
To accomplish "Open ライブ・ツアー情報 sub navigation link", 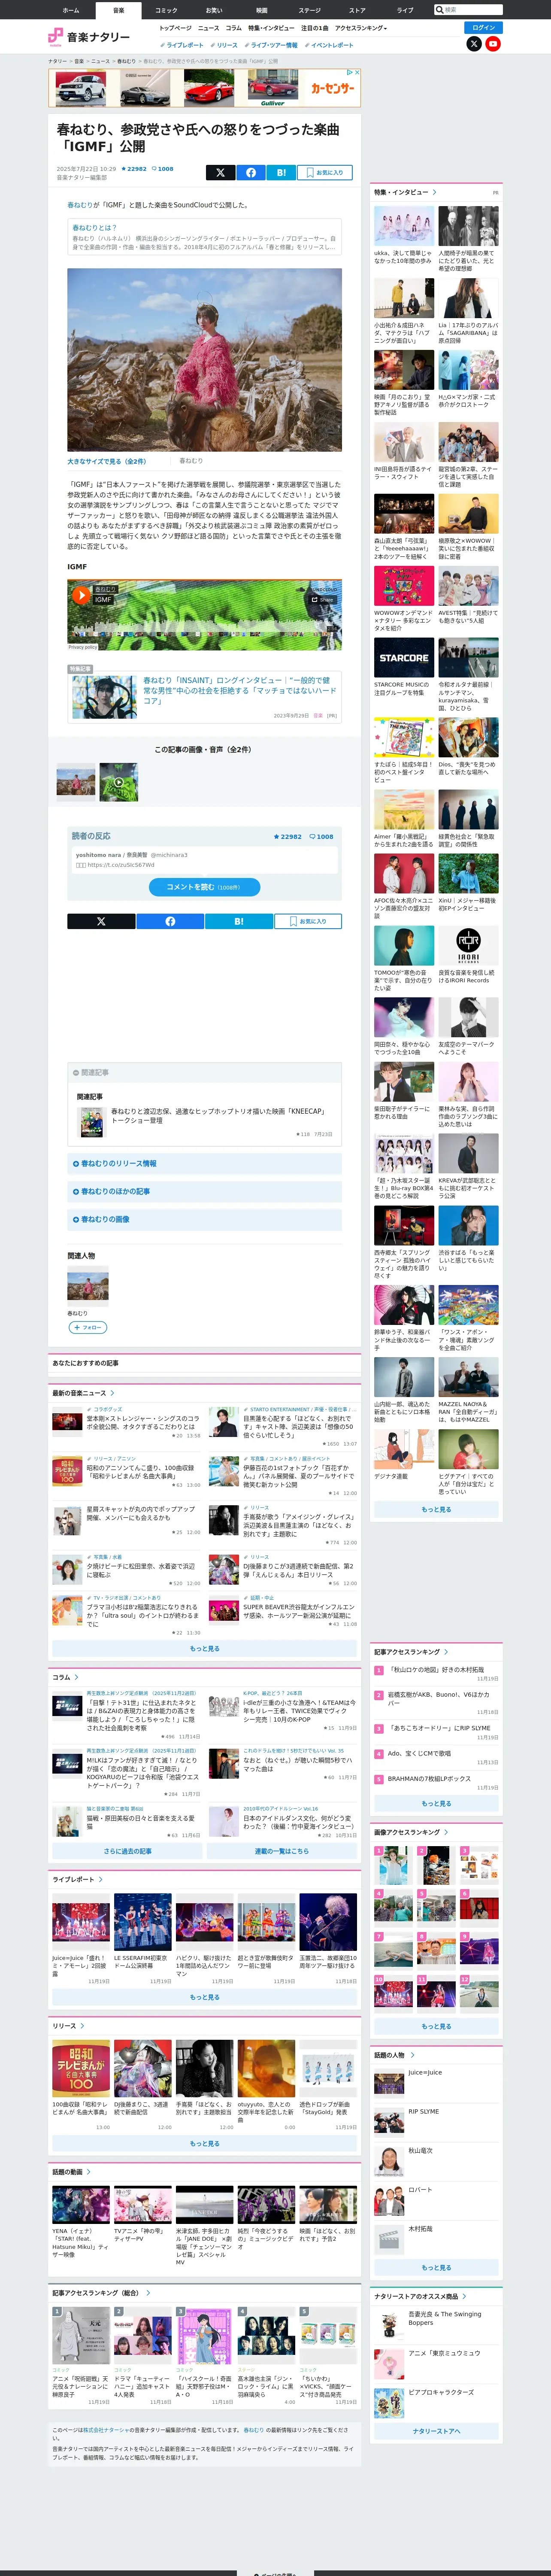I will (x=271, y=45).
